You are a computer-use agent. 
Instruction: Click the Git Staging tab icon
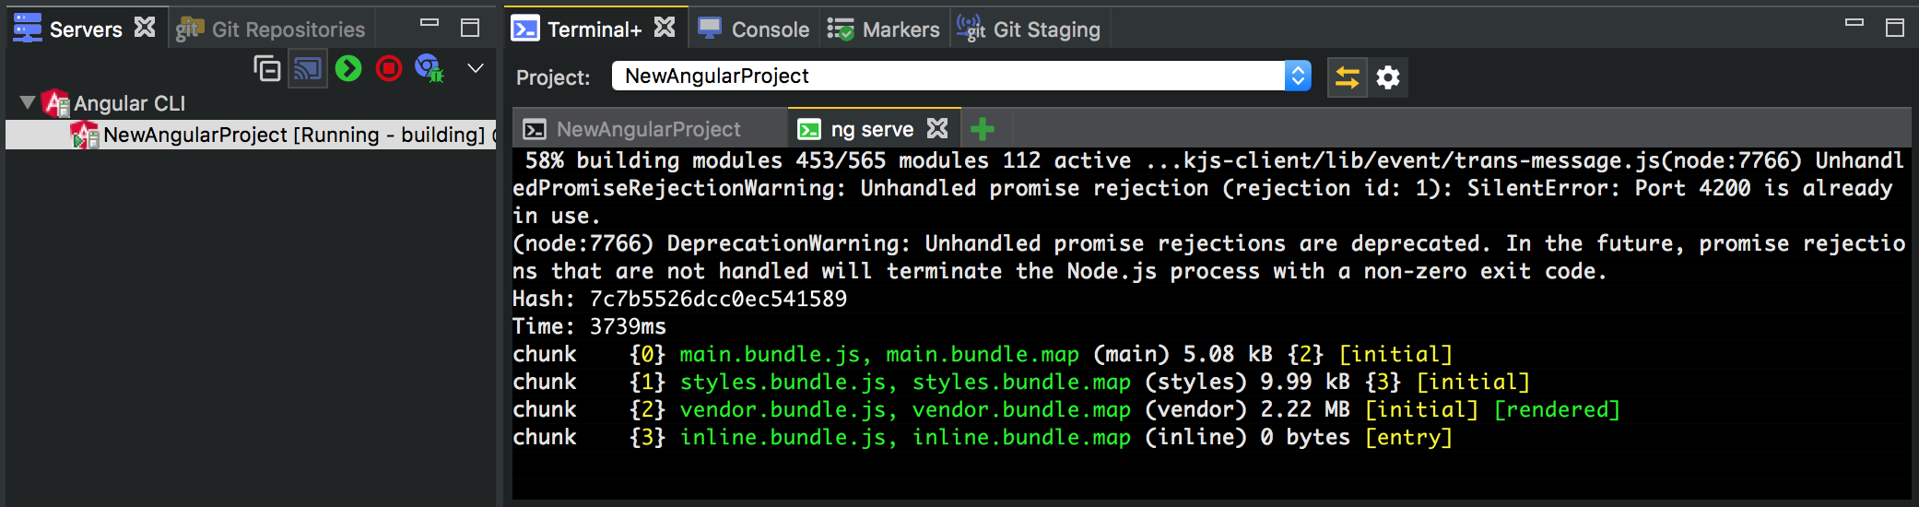pyautogui.click(x=971, y=29)
